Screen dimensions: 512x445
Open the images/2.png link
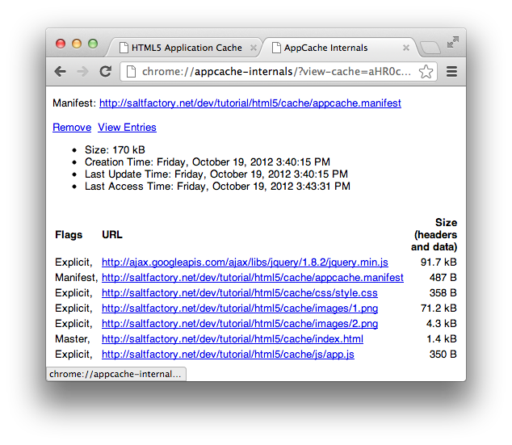240,324
